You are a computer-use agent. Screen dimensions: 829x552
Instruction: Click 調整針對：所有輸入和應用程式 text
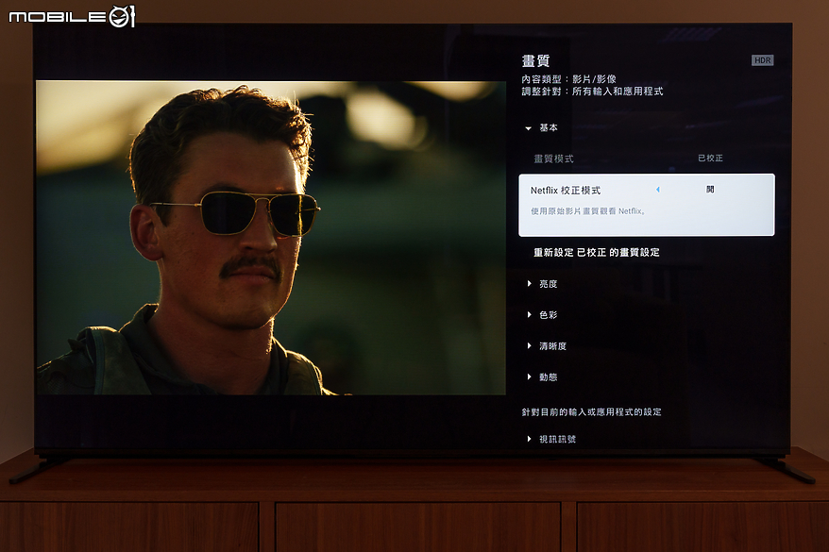(592, 92)
